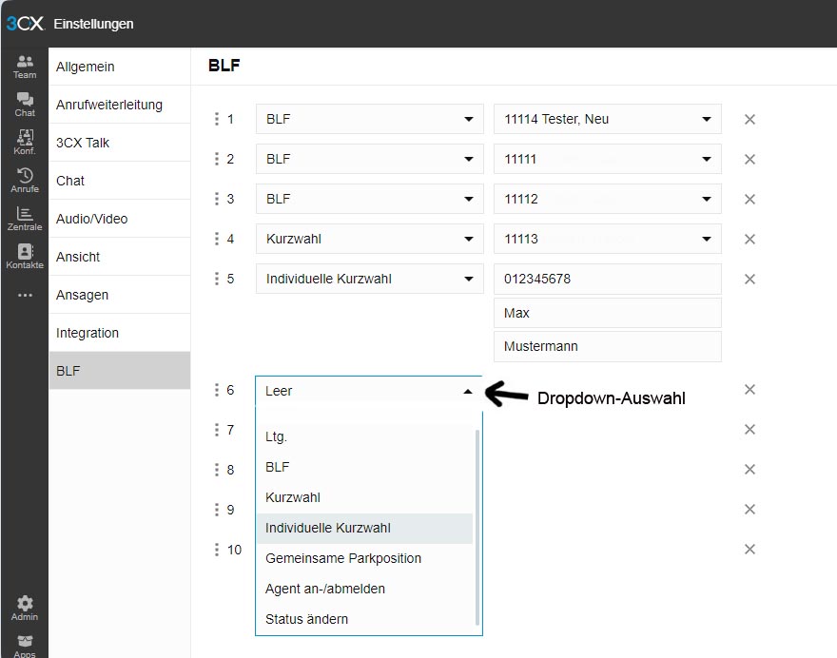This screenshot has height=658, width=837.
Task: Open the 11114 Tester, Neu extension dropdown
Action: [608, 119]
